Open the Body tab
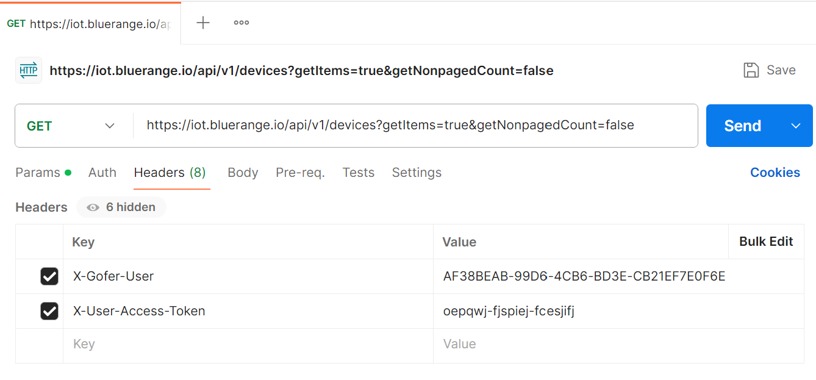This screenshot has width=816, height=380. pos(243,173)
